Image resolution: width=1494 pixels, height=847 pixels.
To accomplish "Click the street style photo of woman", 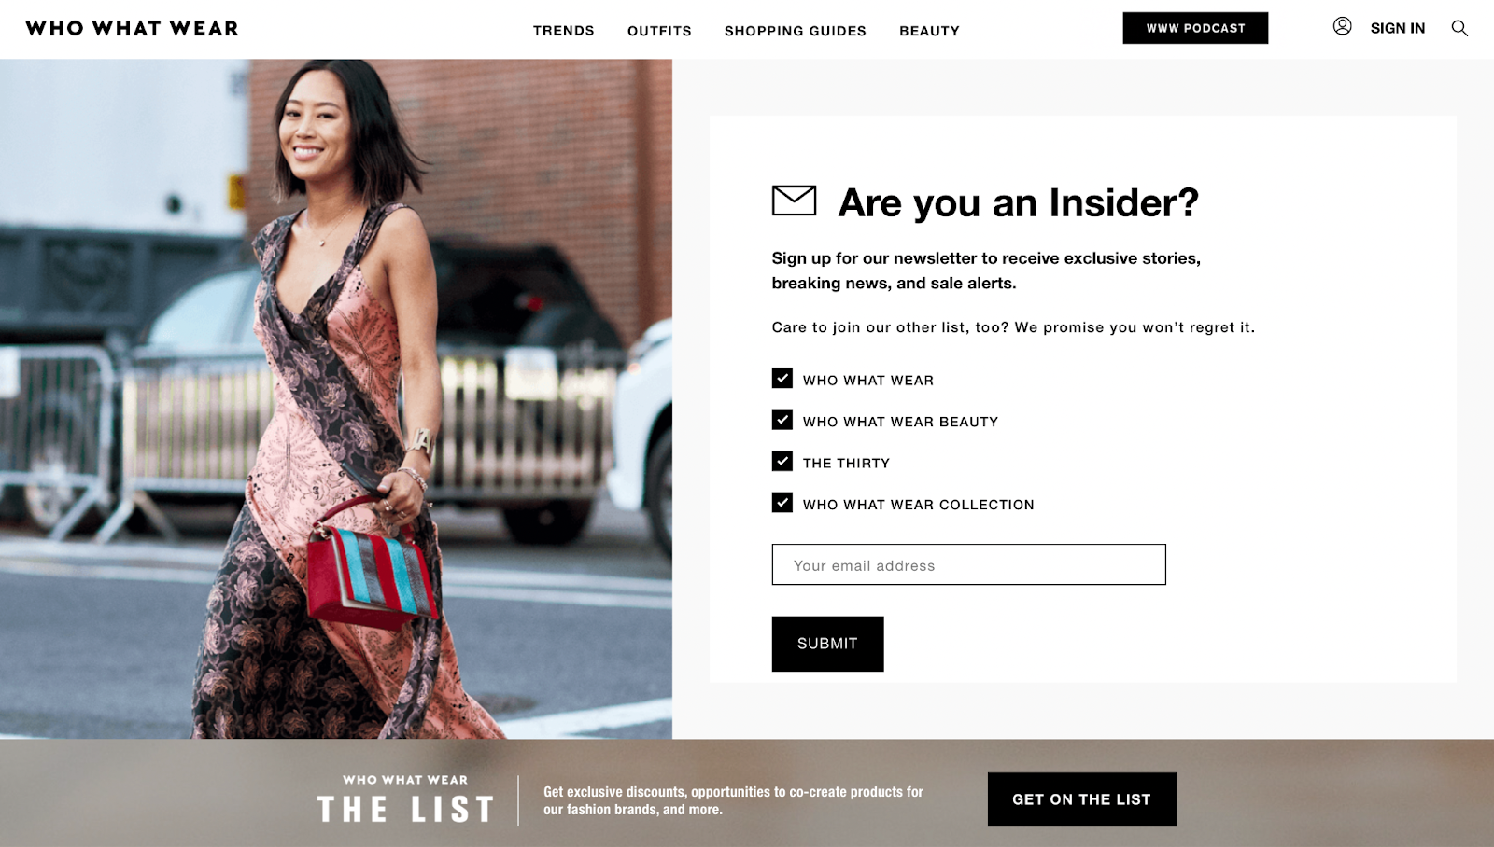I will (x=336, y=399).
